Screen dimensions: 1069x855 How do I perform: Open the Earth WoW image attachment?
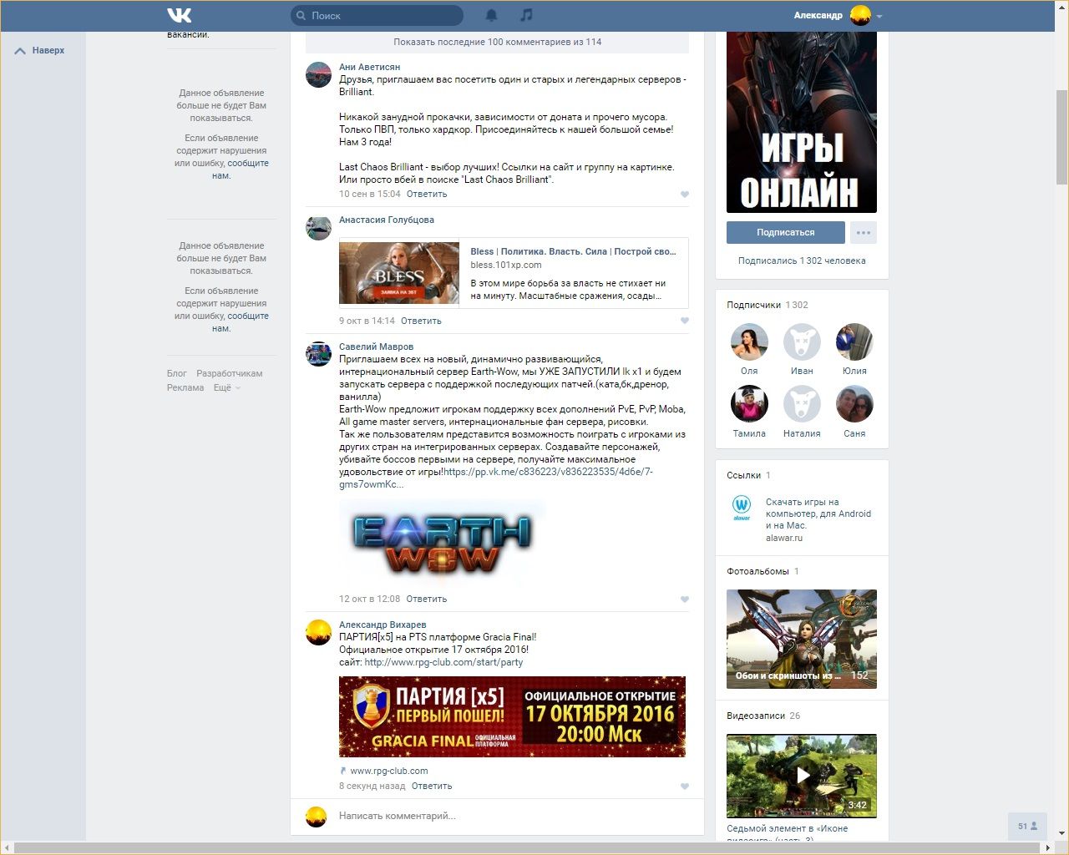pos(443,544)
